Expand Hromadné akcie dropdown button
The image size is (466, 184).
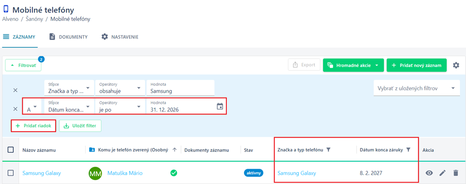(x=354, y=65)
